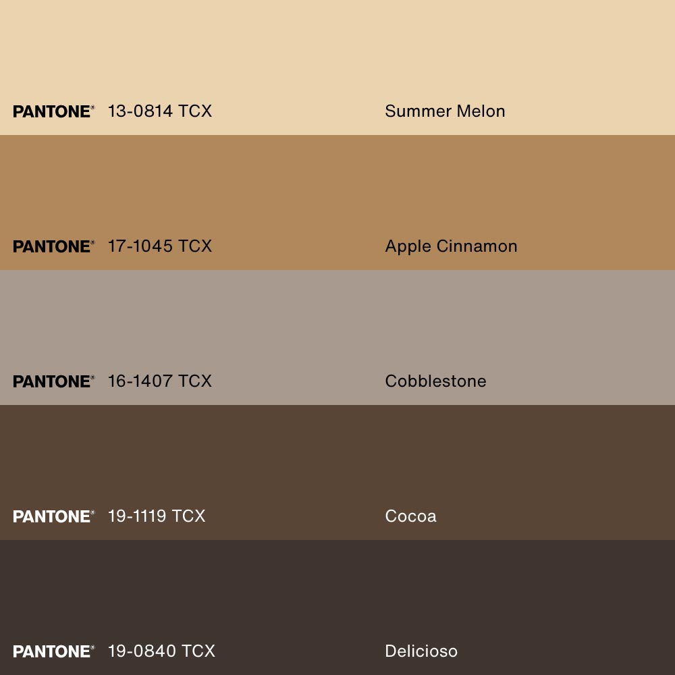Click the 19-0840 TCX code label

coord(161,651)
